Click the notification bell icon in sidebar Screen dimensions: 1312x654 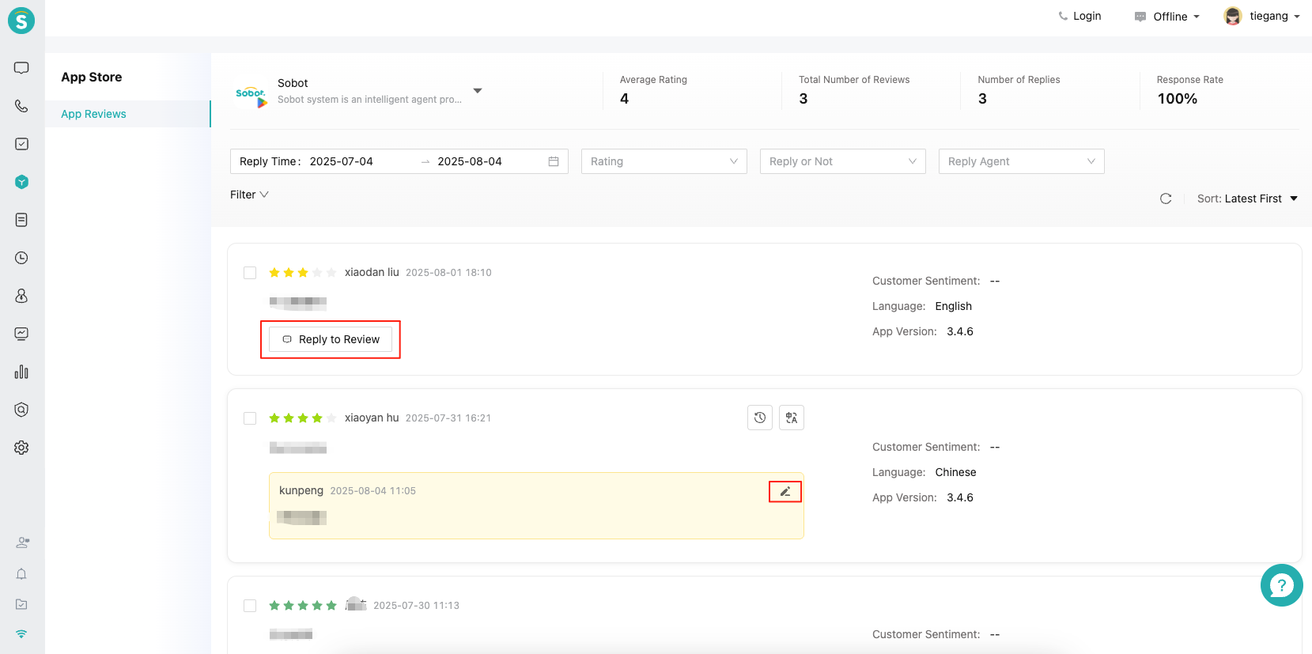[x=21, y=574]
